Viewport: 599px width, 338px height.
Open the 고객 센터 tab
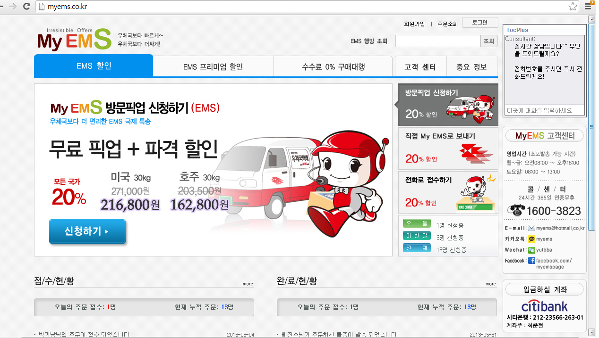[x=420, y=66]
